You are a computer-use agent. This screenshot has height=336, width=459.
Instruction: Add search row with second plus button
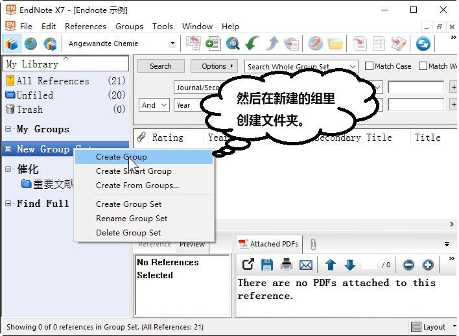(x=453, y=105)
